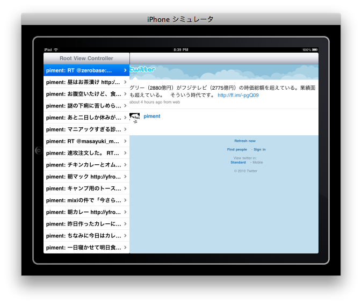
Task: Click chevron on '@masayuki_m' row
Action: (125, 141)
